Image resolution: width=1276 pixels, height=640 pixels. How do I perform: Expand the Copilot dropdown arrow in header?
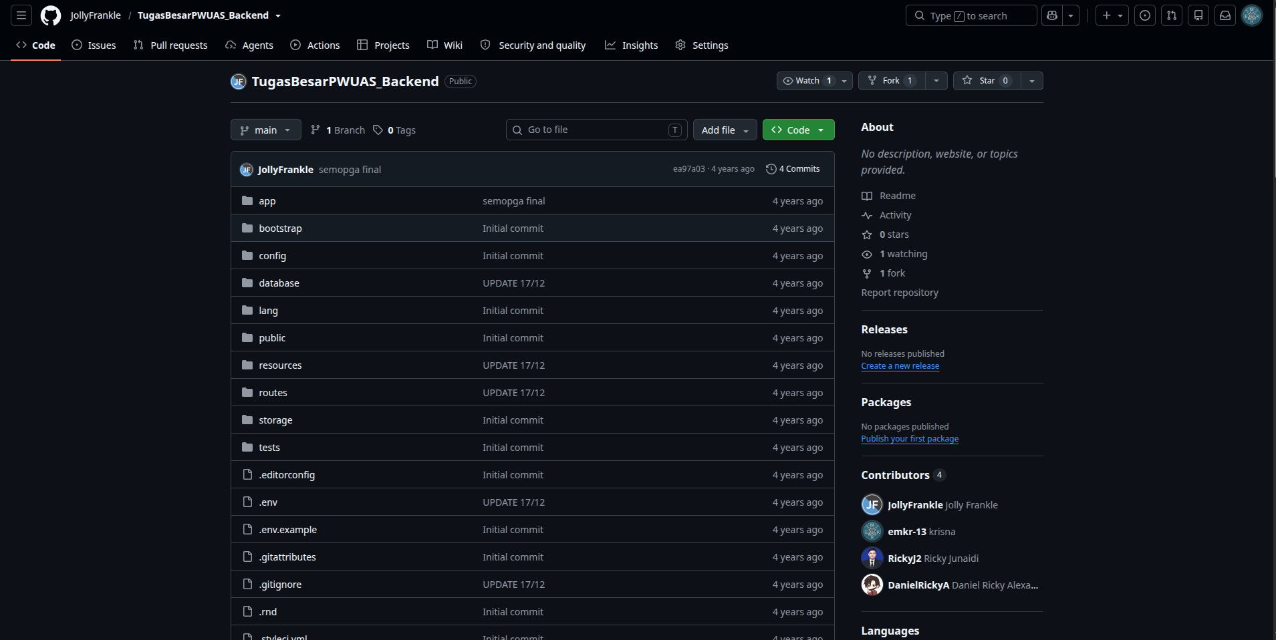1071,15
